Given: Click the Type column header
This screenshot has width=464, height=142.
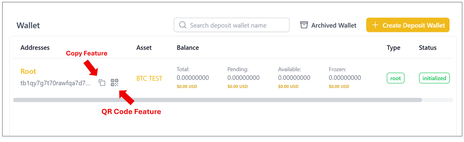Looking at the screenshot, I should pyautogui.click(x=394, y=48).
